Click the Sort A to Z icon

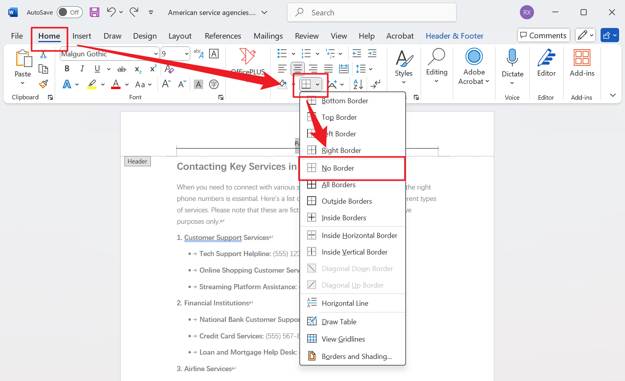point(358,84)
